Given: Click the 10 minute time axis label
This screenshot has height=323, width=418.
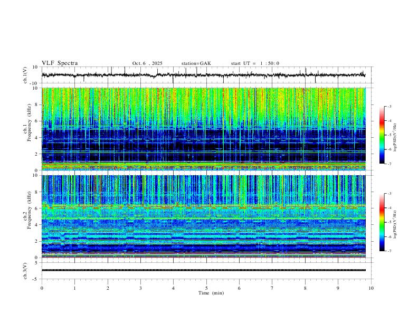Looking at the screenshot, I should pos(371,288).
